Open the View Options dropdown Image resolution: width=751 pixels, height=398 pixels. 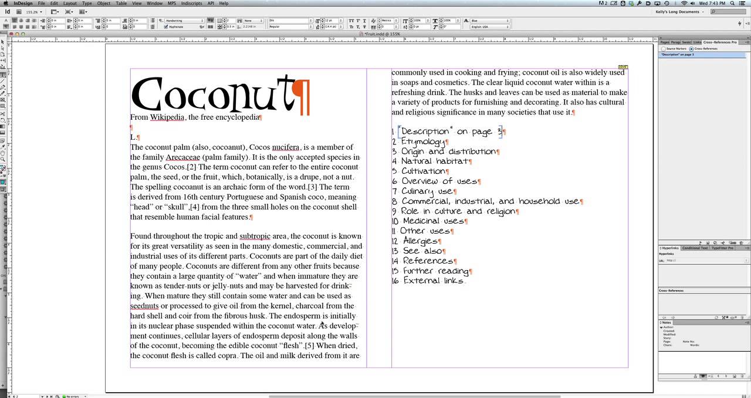55,12
